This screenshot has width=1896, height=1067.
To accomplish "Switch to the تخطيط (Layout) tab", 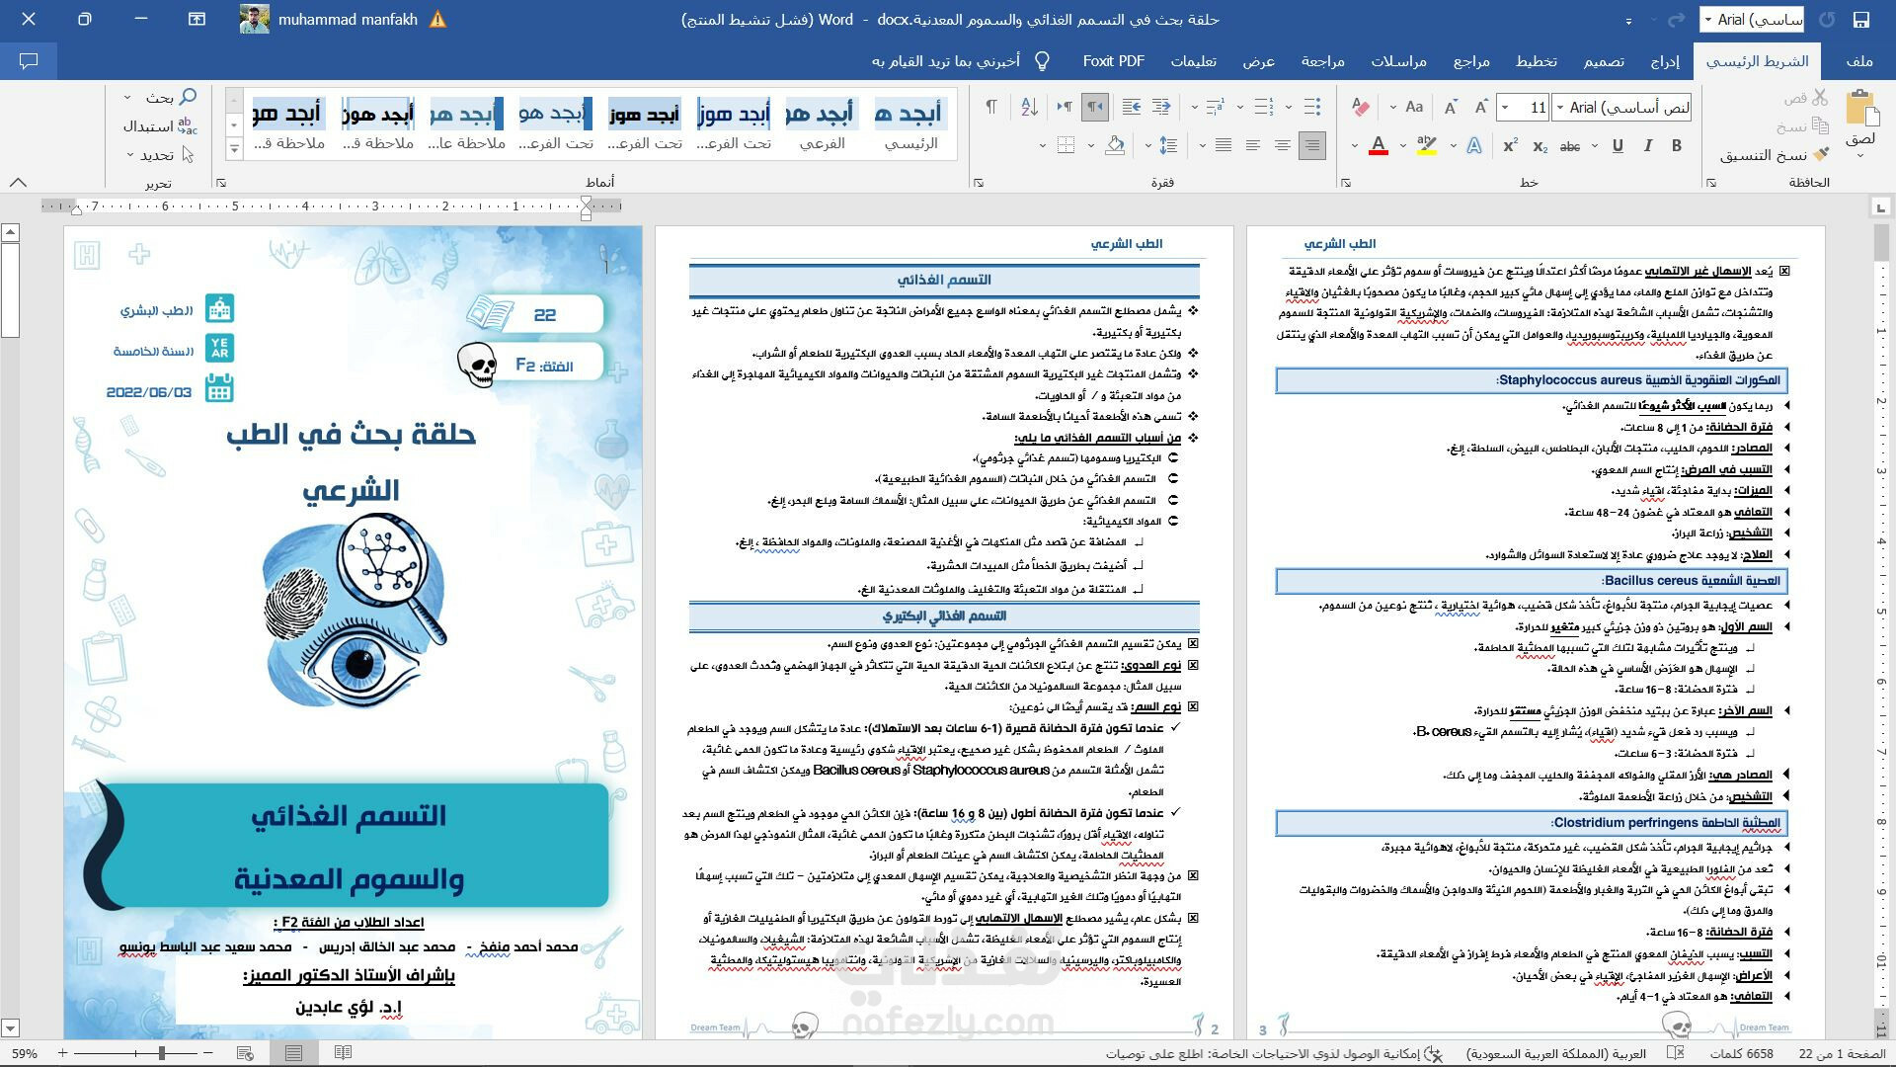I will (x=1537, y=61).
